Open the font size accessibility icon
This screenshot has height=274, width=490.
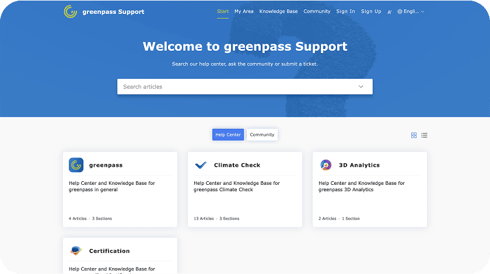click(390, 12)
